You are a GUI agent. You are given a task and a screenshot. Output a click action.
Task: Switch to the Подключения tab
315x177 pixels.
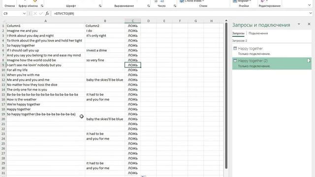258,33
